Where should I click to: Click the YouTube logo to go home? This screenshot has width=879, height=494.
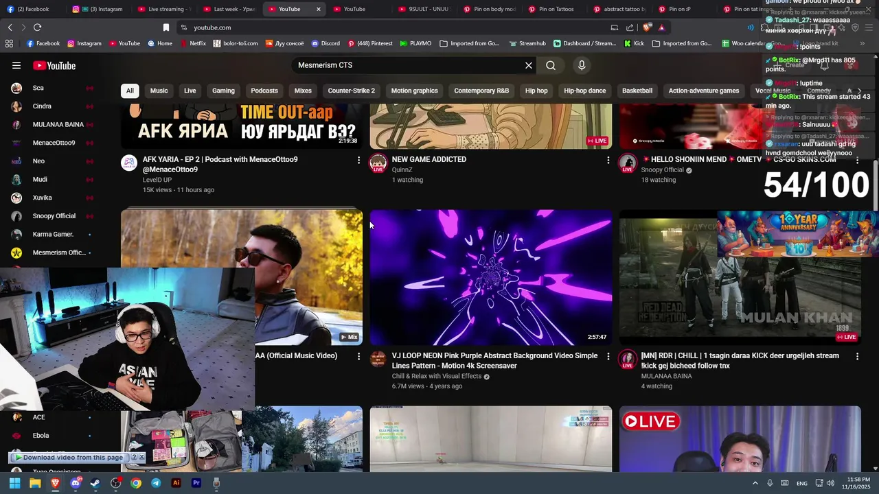(x=54, y=66)
